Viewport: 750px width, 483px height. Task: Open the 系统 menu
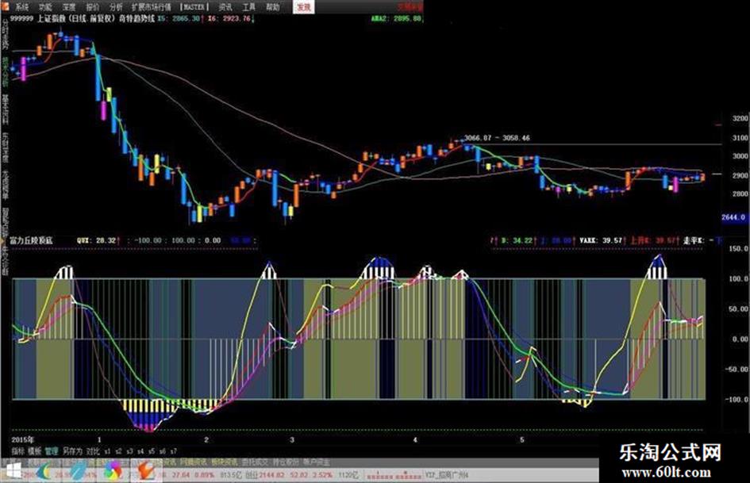[x=21, y=7]
